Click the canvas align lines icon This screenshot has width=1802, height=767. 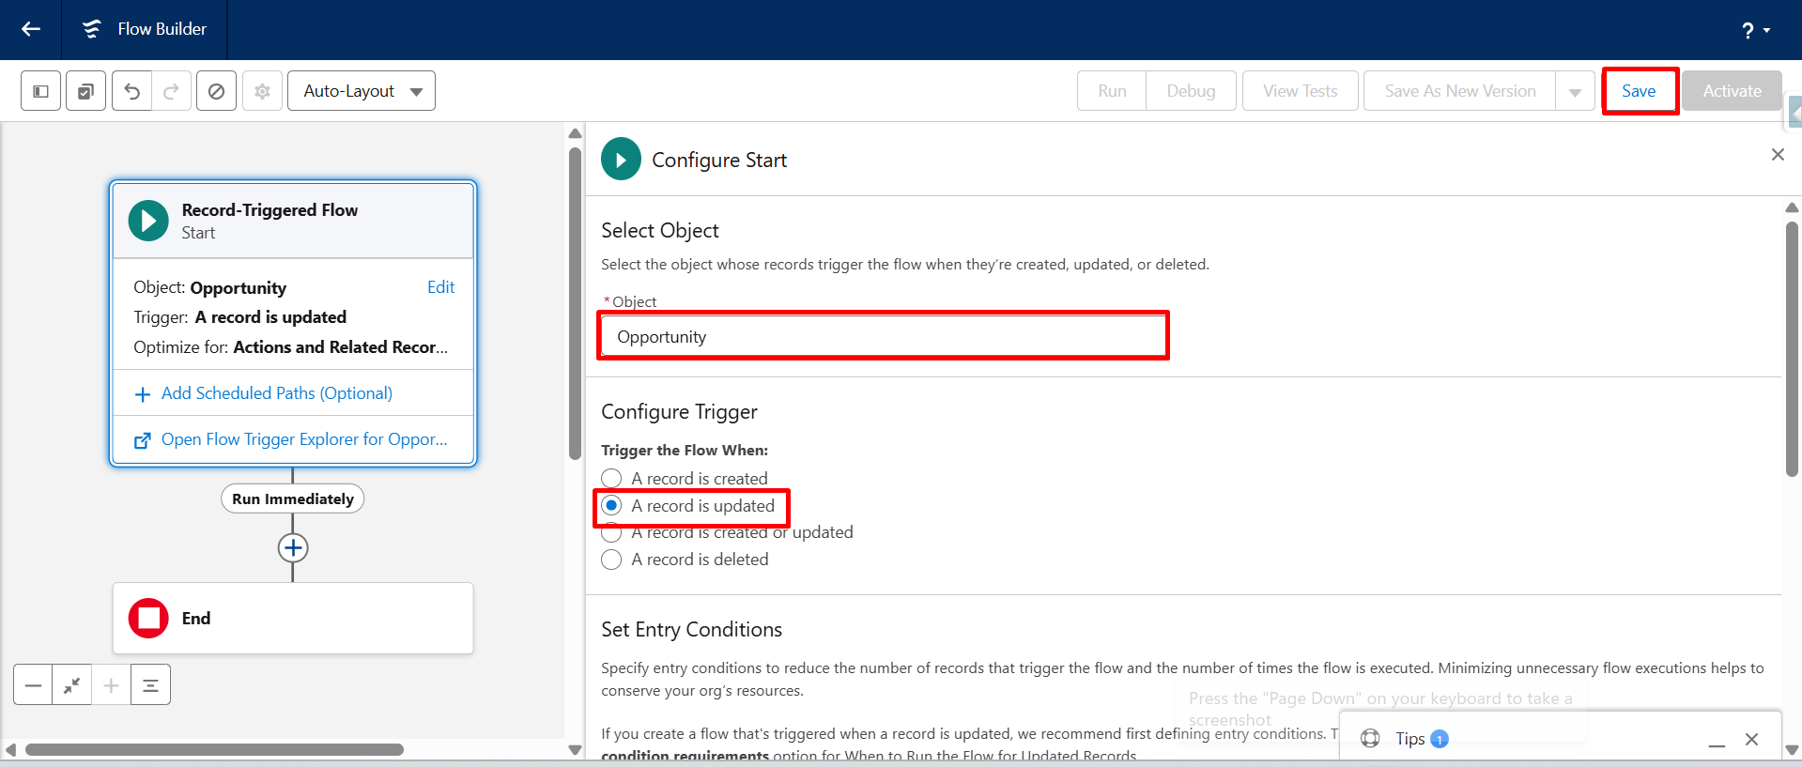pyautogui.click(x=150, y=685)
